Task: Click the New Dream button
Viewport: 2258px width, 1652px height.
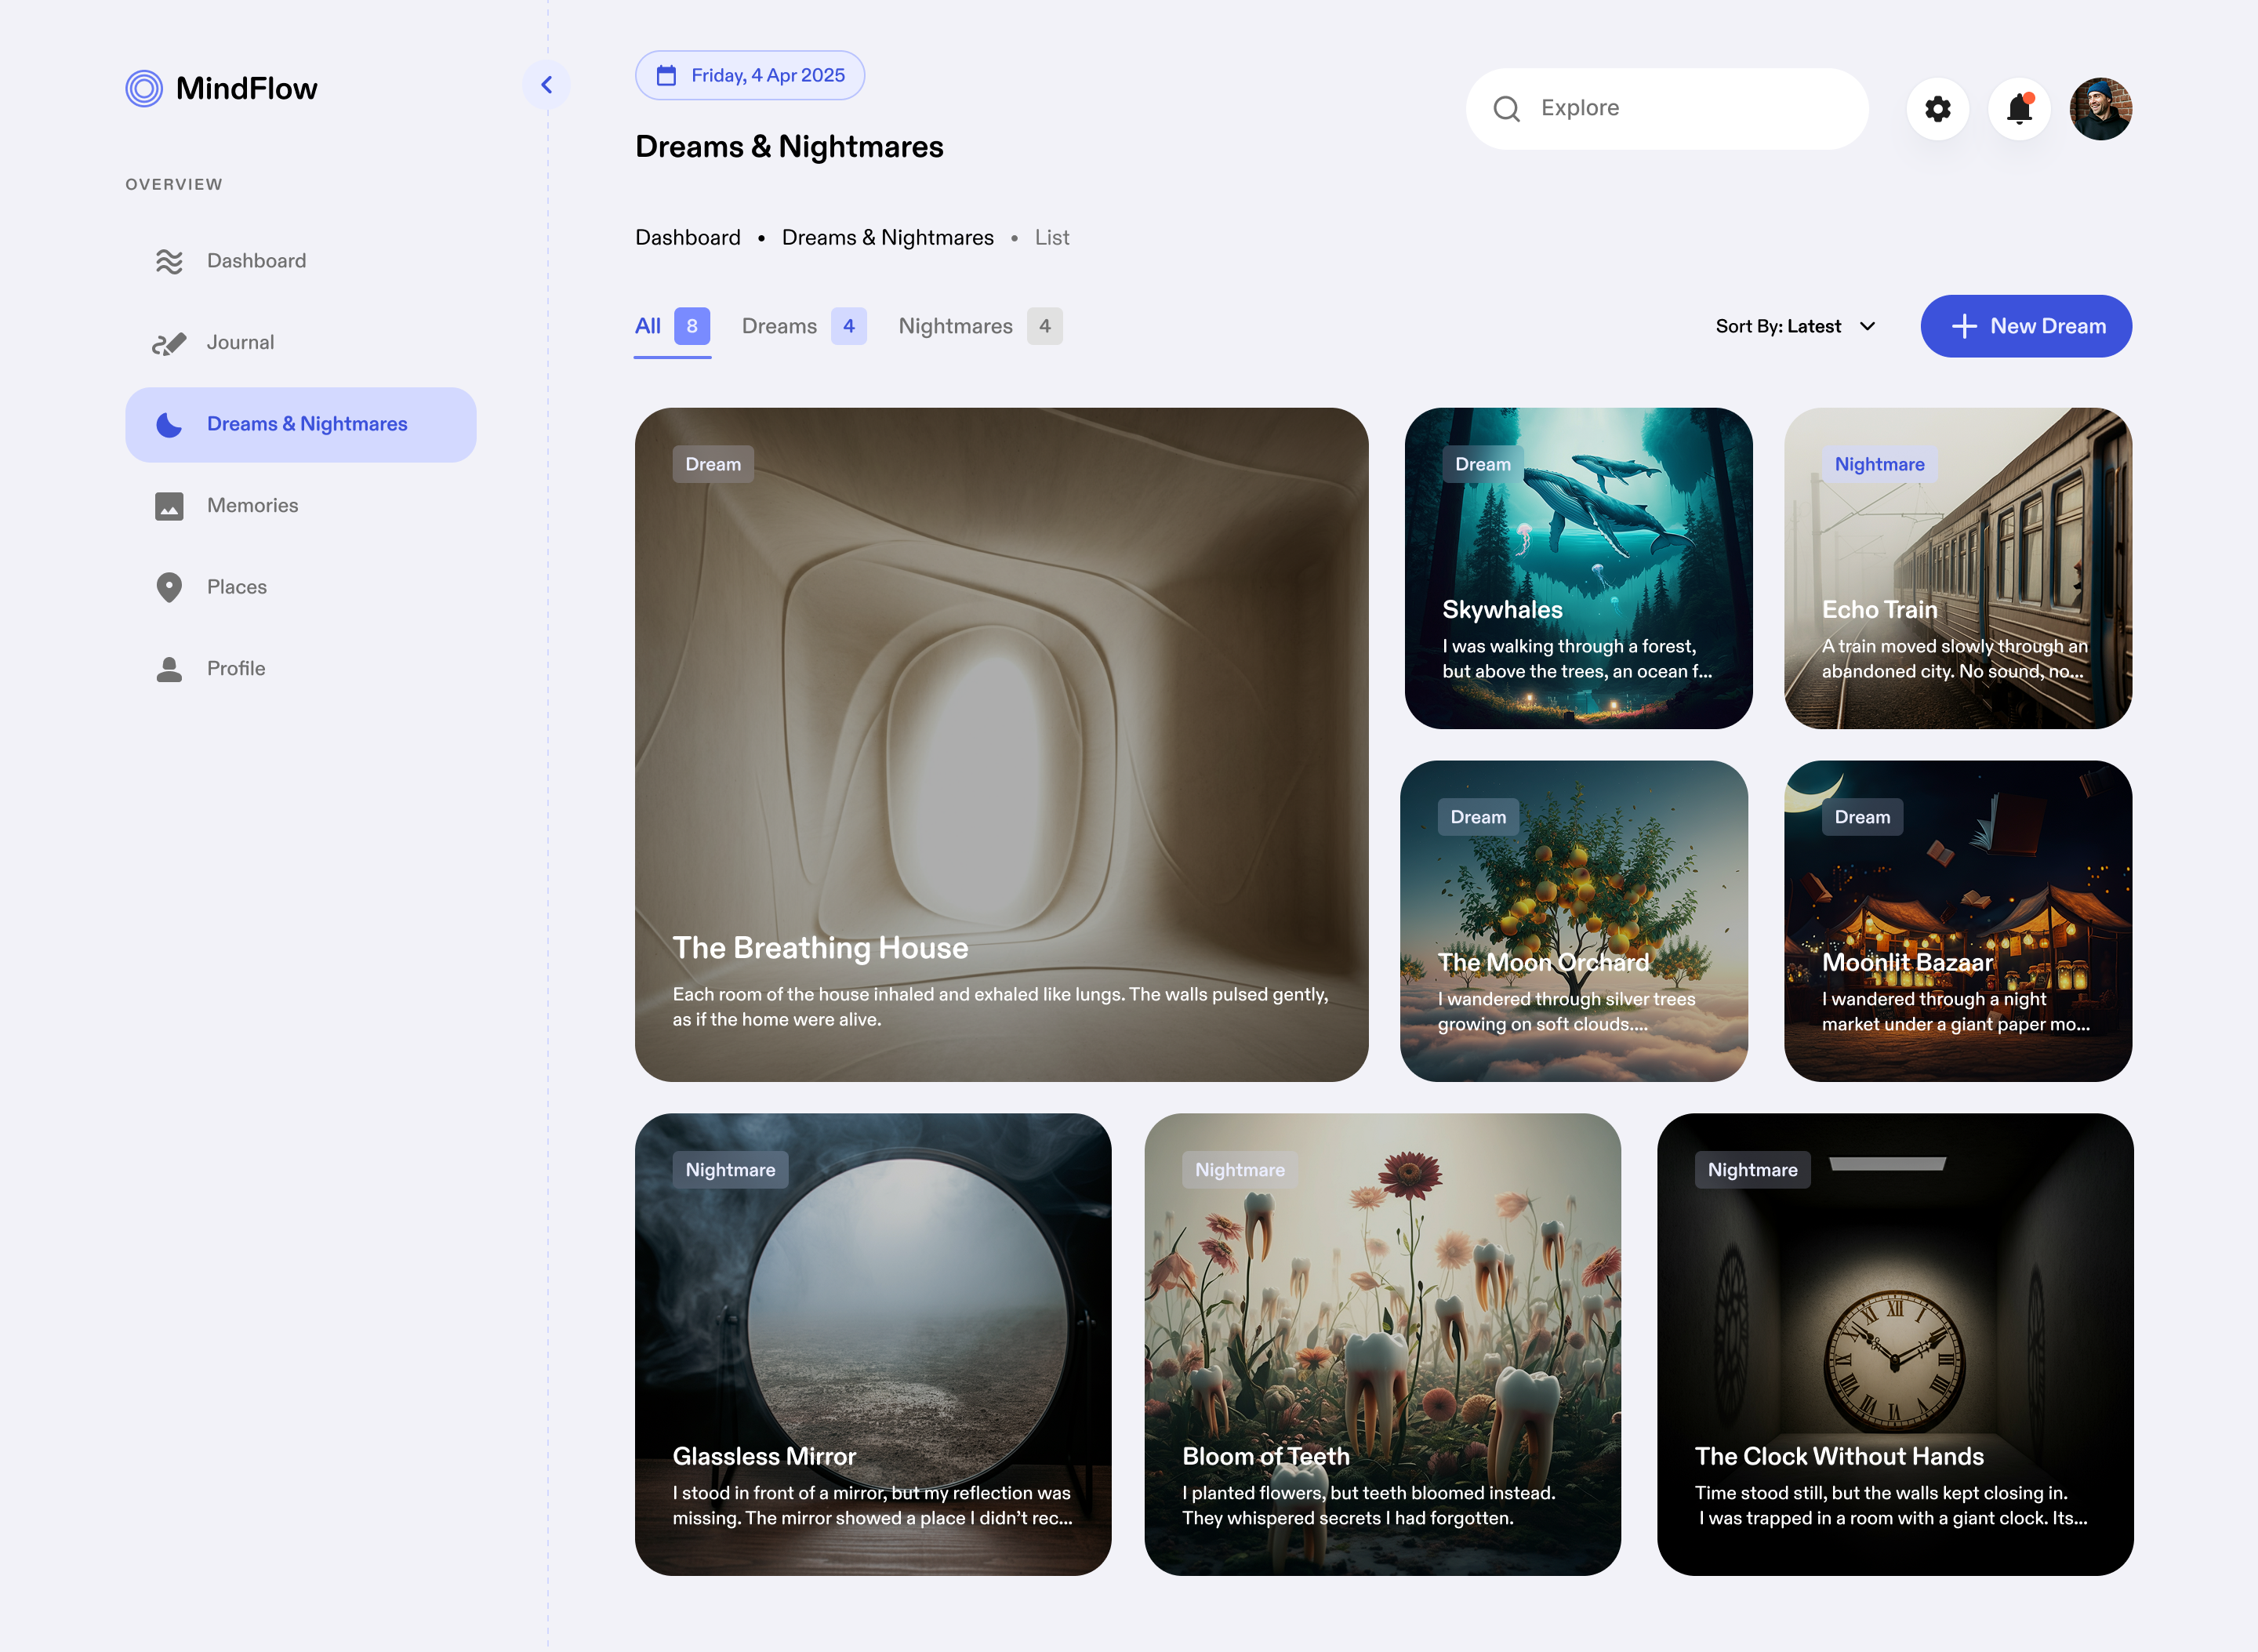Action: tap(2026, 327)
